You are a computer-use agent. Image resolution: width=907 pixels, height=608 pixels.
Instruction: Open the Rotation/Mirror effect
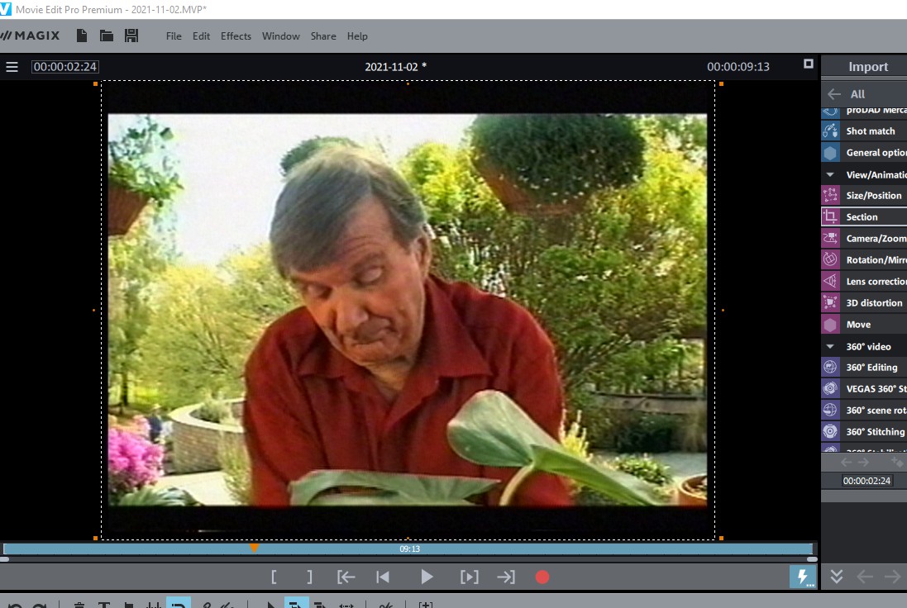[864, 259]
